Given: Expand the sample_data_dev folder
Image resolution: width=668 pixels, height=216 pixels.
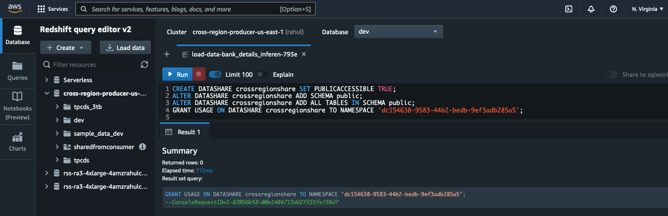Looking at the screenshot, I should pyautogui.click(x=58, y=133).
